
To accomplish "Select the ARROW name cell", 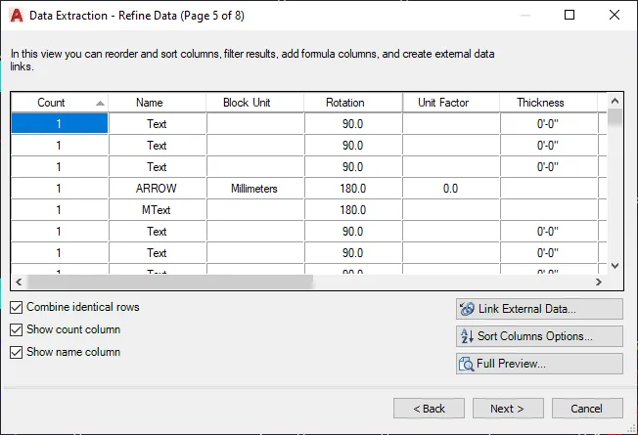I will (158, 189).
